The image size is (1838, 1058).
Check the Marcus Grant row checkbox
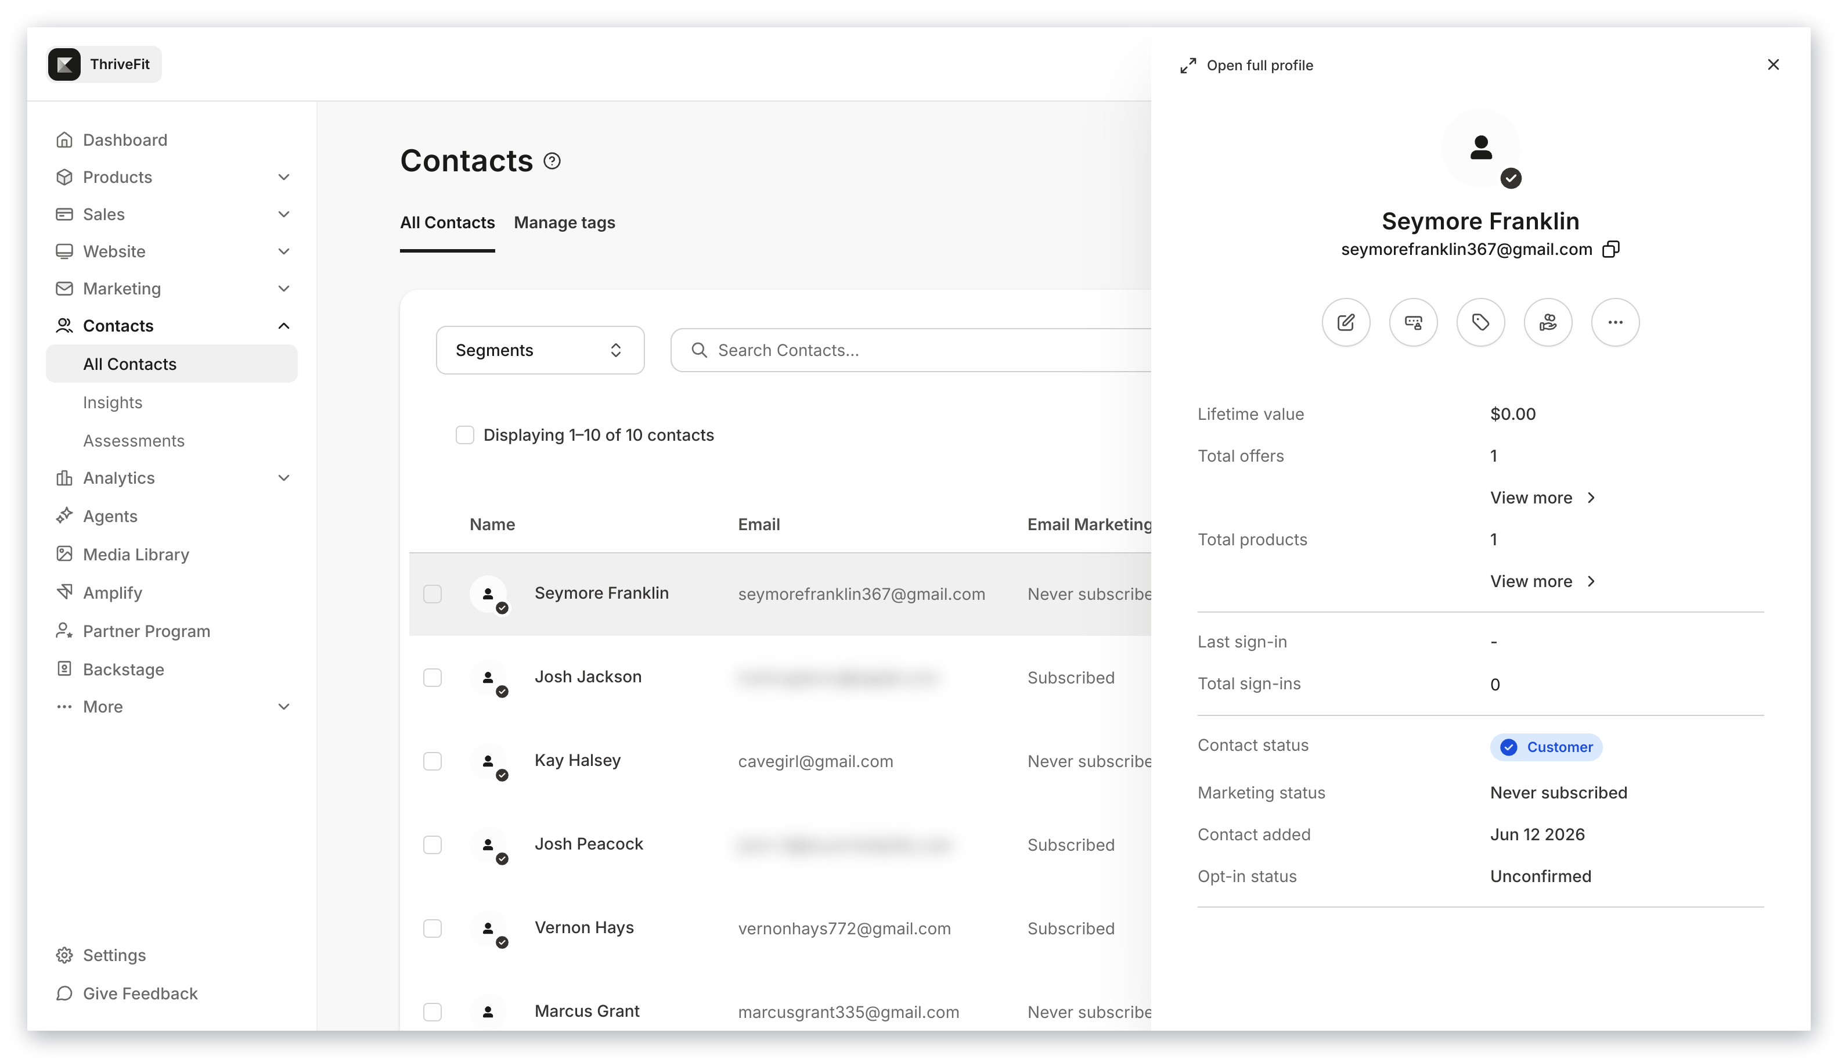[x=433, y=1012]
